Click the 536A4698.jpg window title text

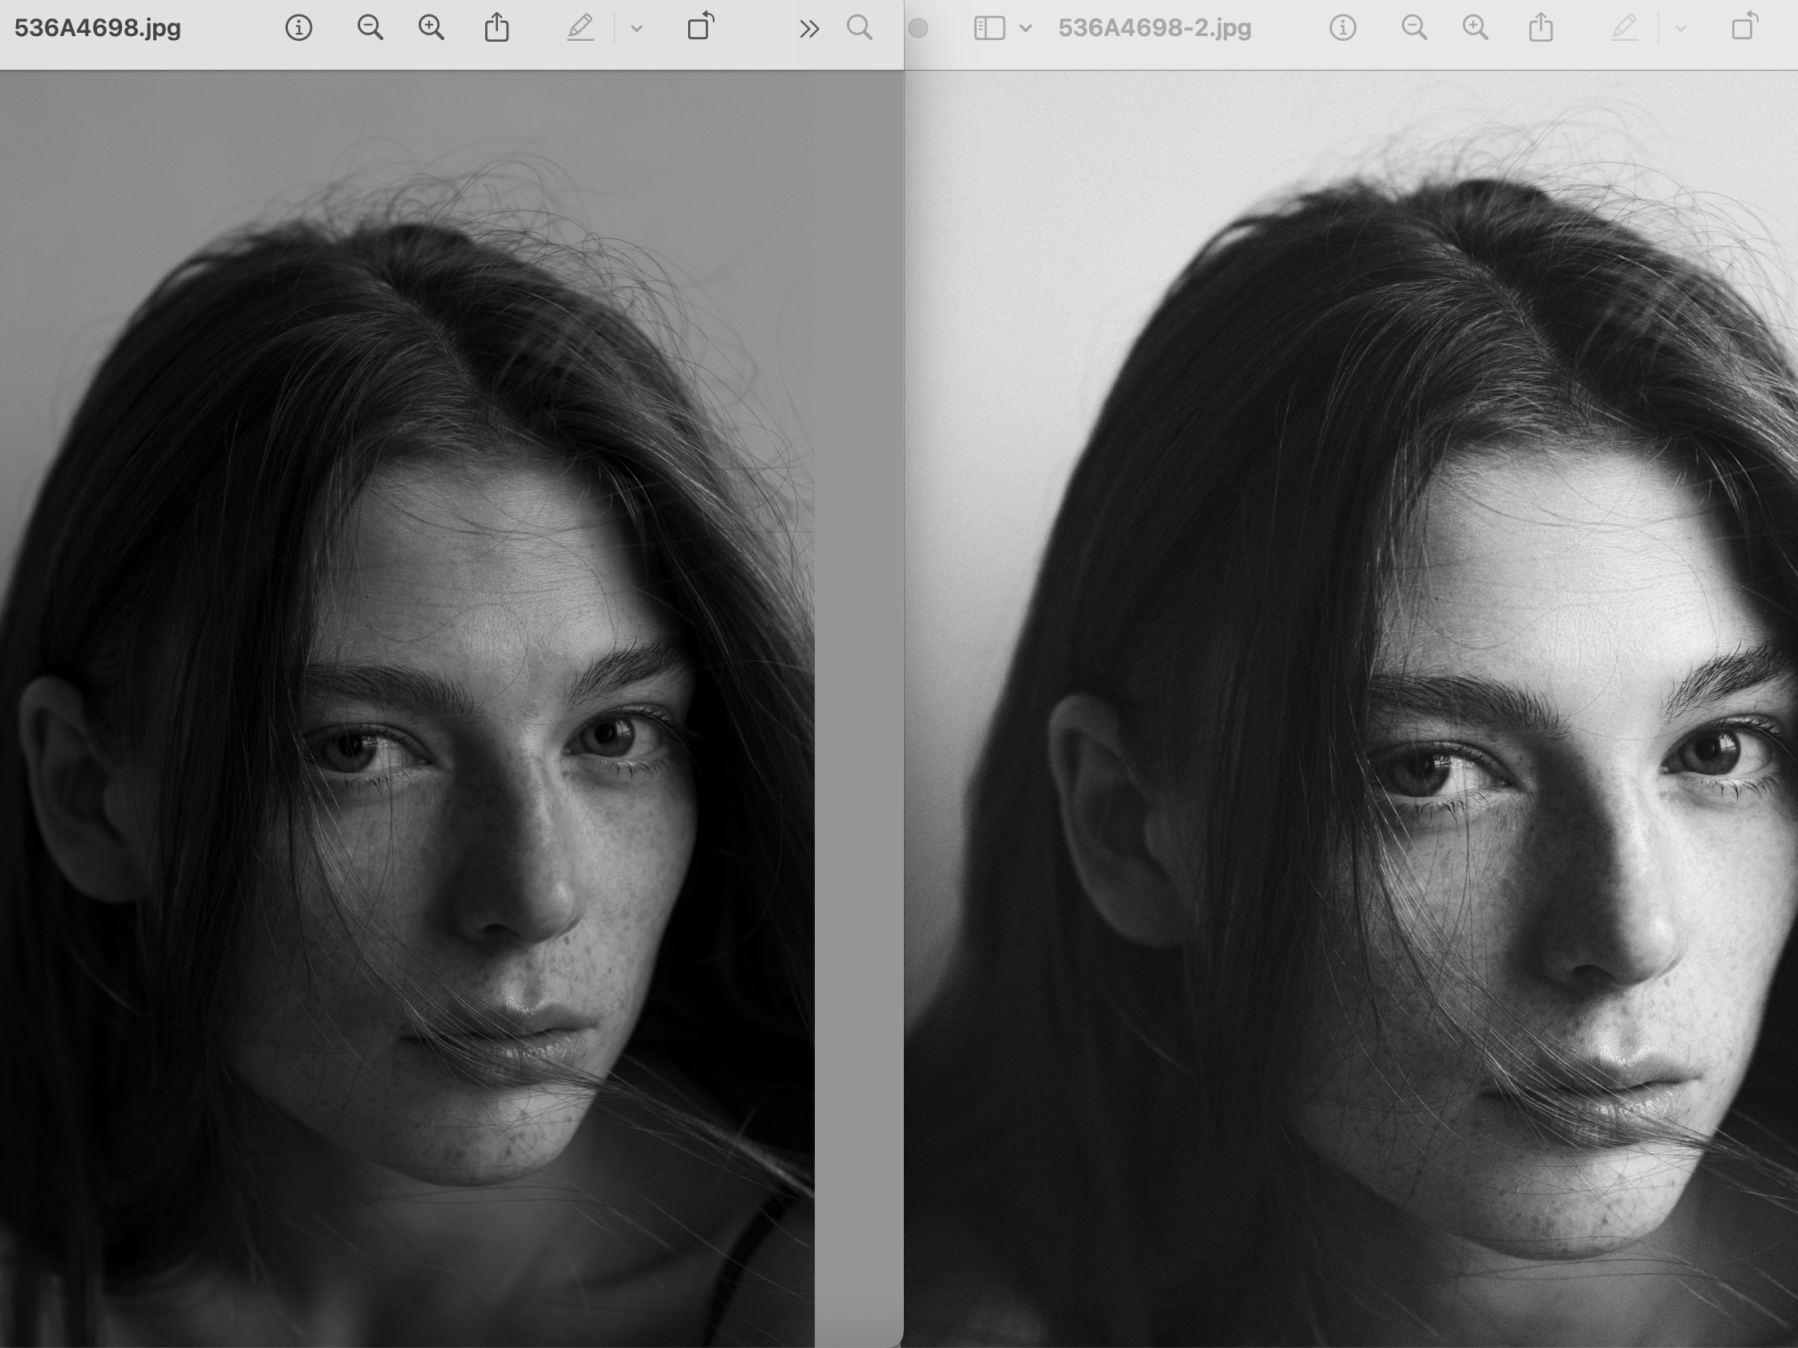click(98, 28)
